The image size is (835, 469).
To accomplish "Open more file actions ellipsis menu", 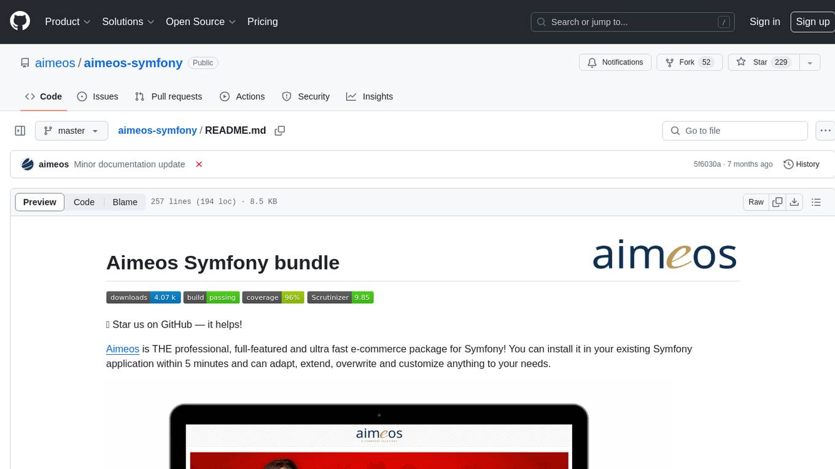I will click(826, 131).
